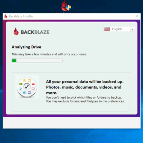
Task: Close the Backblaze Installer window
Action: click(x=137, y=16)
